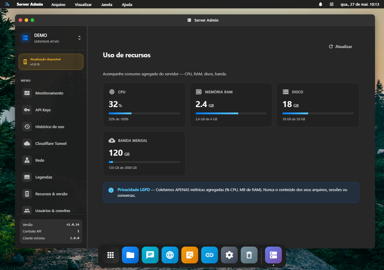Click the Memória RAM icon
Image resolution: width=384 pixels, height=270 pixels.
(x=199, y=92)
